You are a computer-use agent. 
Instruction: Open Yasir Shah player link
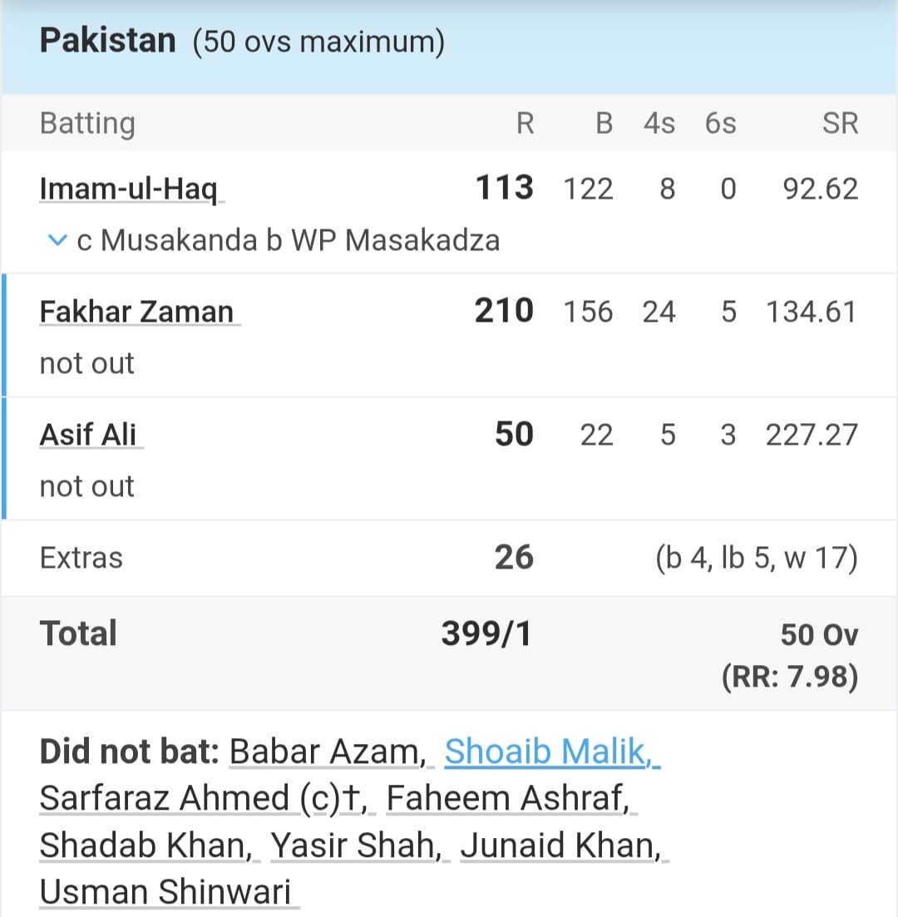357,846
